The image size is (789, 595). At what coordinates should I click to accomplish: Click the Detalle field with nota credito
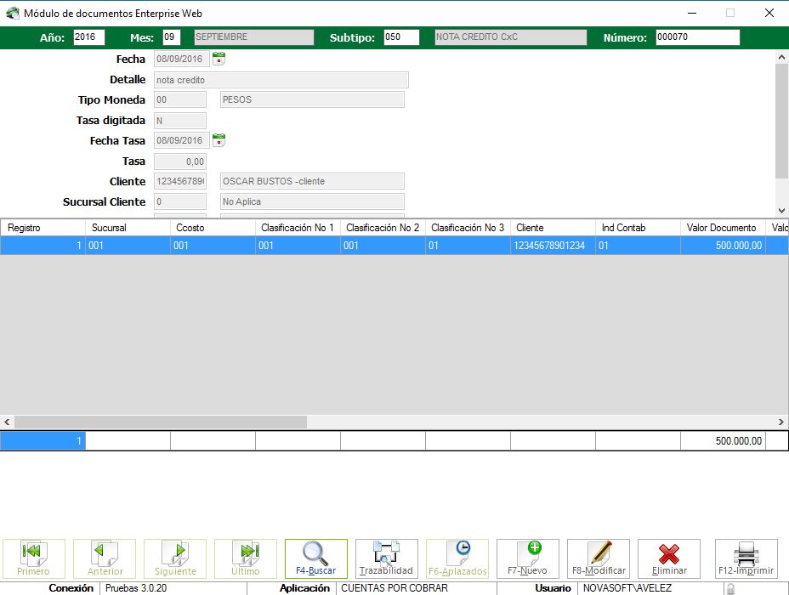281,80
